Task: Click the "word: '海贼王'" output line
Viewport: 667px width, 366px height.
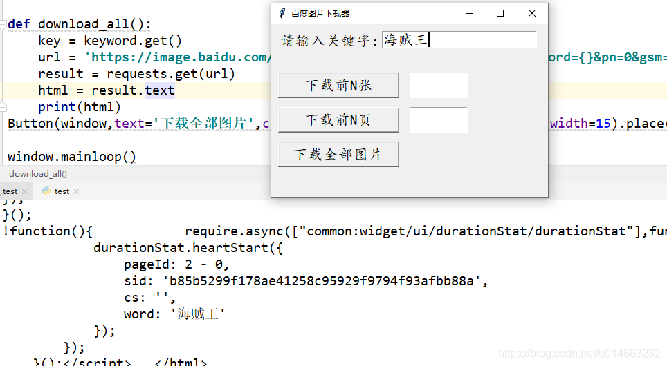Action: pos(174,314)
